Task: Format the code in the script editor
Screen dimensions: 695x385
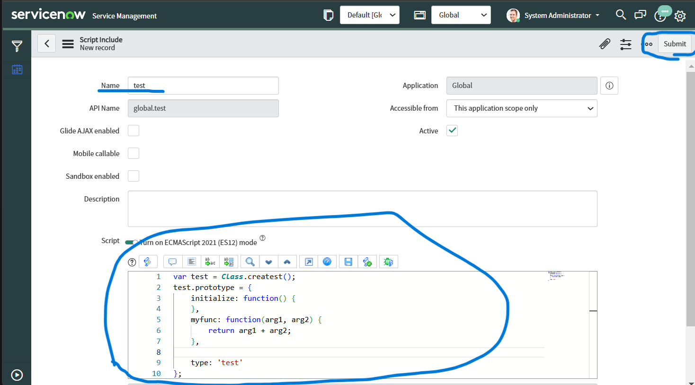Action: tap(191, 262)
